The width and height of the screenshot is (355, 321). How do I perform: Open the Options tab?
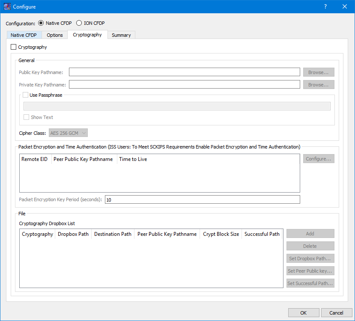coord(55,35)
